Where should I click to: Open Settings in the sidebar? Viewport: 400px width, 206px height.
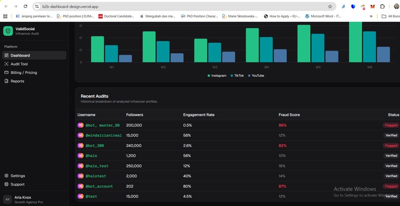coord(34,176)
